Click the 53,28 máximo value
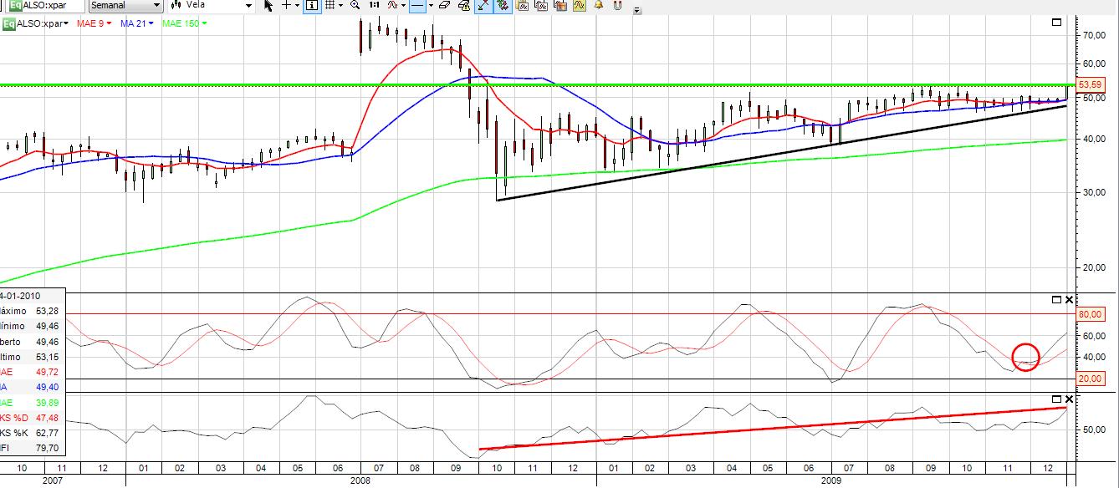Viewport: 1119px width, 488px height. tap(48, 311)
